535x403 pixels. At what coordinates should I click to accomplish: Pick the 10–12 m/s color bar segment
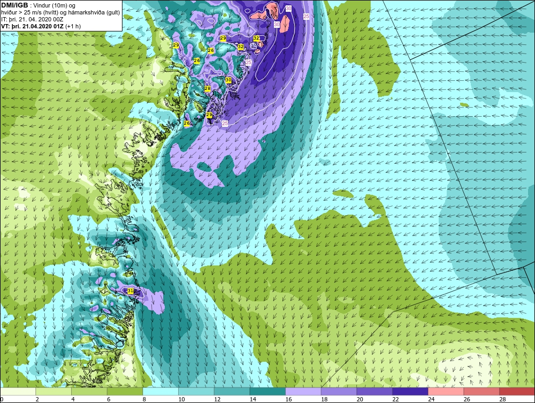[196, 391]
